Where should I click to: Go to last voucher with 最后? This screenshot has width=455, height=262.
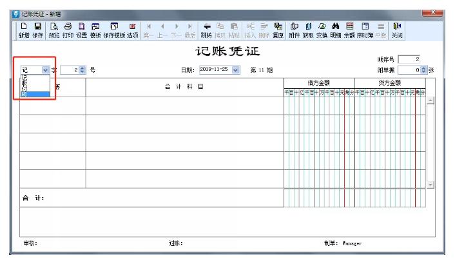pos(190,30)
